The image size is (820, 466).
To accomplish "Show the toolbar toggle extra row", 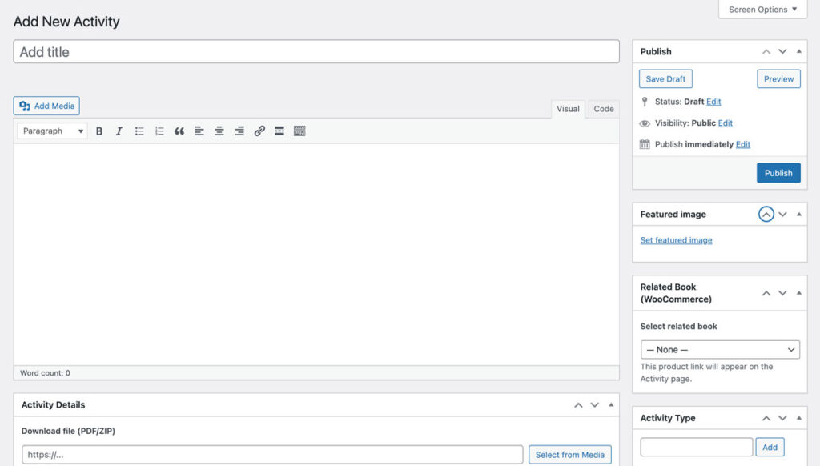I will coord(299,131).
